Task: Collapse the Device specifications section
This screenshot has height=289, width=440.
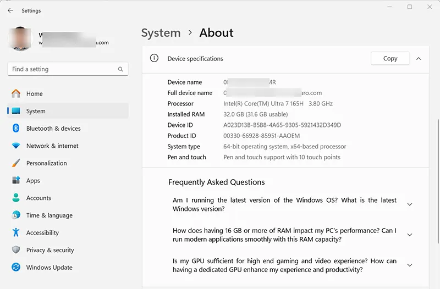Action: [x=419, y=59]
